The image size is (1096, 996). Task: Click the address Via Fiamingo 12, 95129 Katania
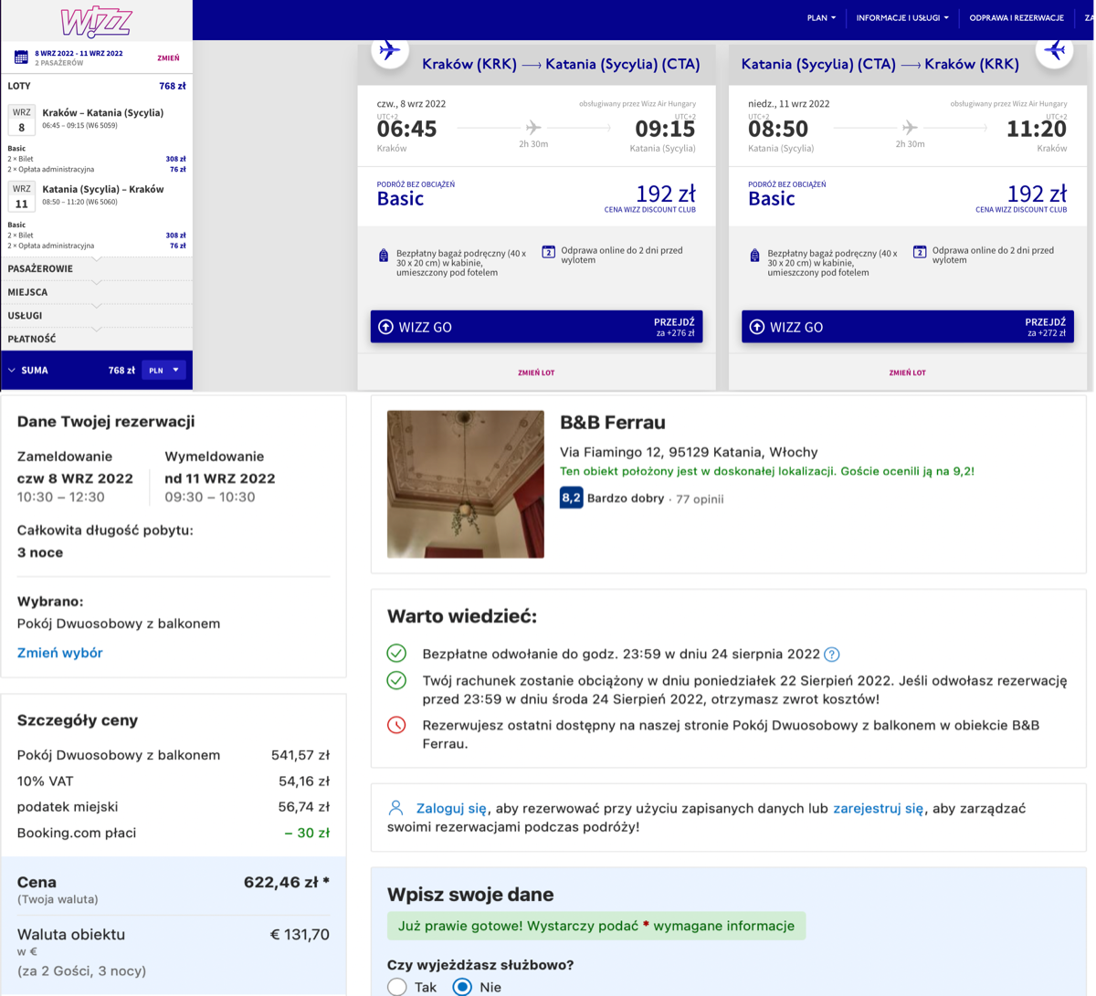coord(689,452)
